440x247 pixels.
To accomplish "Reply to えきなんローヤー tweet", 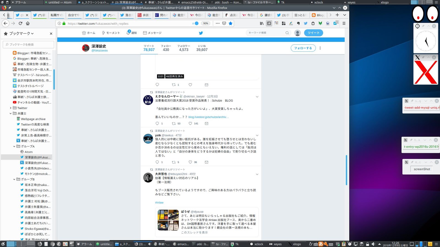I will 157,123.
